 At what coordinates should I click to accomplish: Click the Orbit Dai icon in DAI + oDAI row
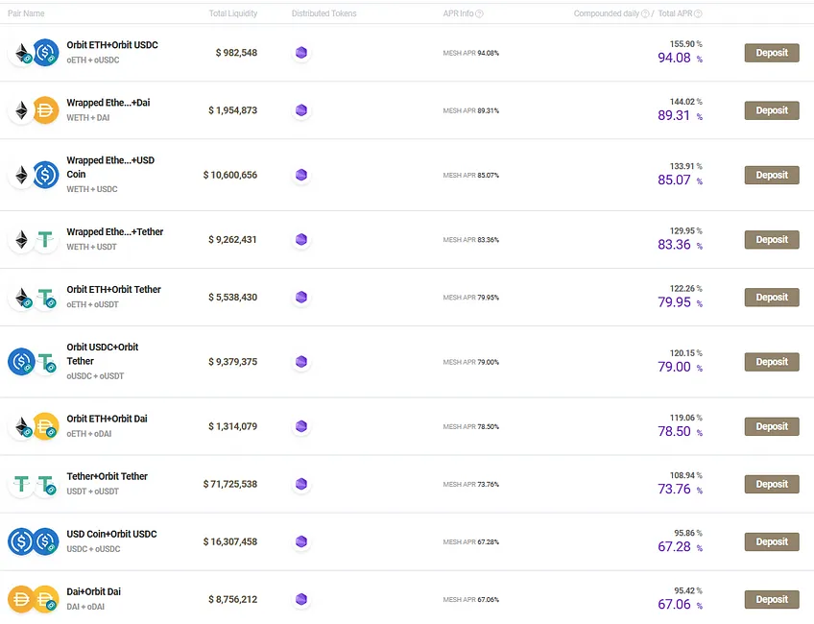click(46, 599)
